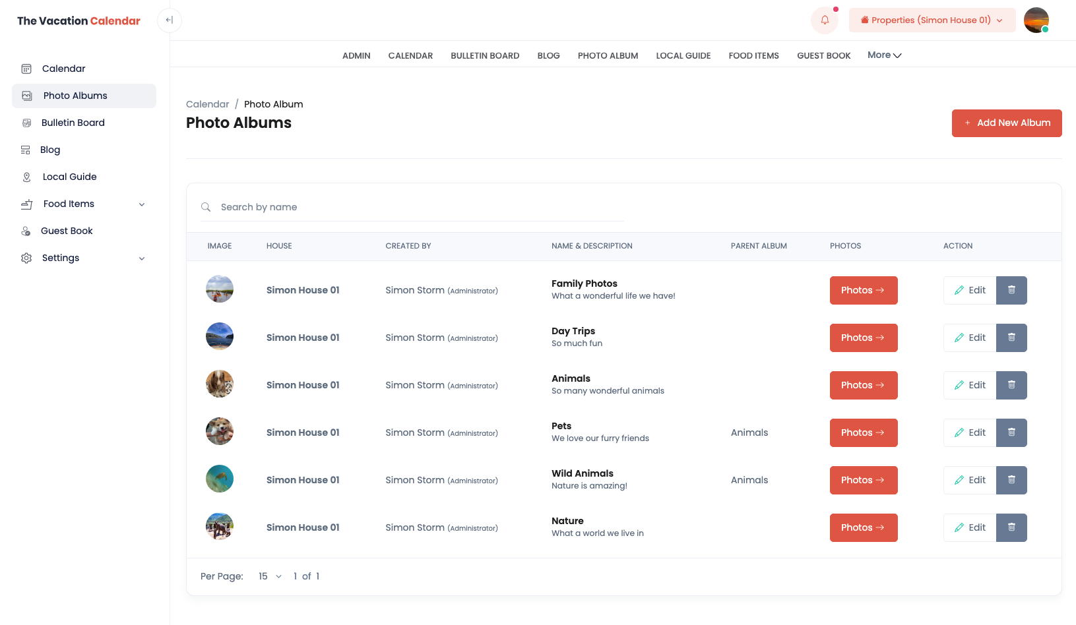Open the Per Page count dropdown
This screenshot has height=625, width=1076.
[270, 576]
